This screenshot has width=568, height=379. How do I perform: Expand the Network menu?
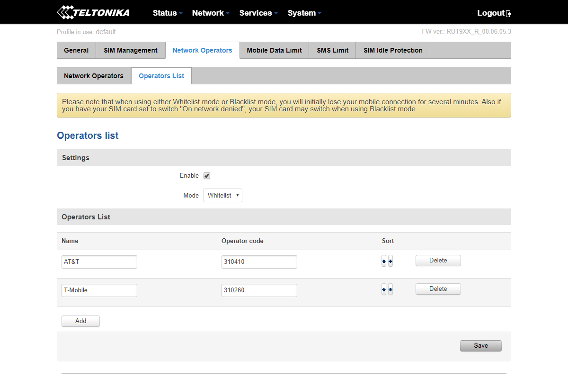tap(211, 13)
